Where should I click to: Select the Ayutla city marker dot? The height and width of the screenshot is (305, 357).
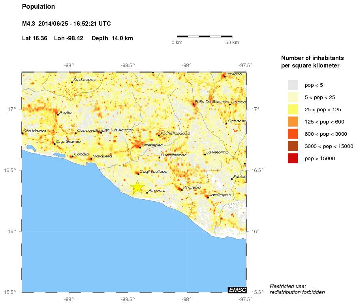click(x=58, y=115)
